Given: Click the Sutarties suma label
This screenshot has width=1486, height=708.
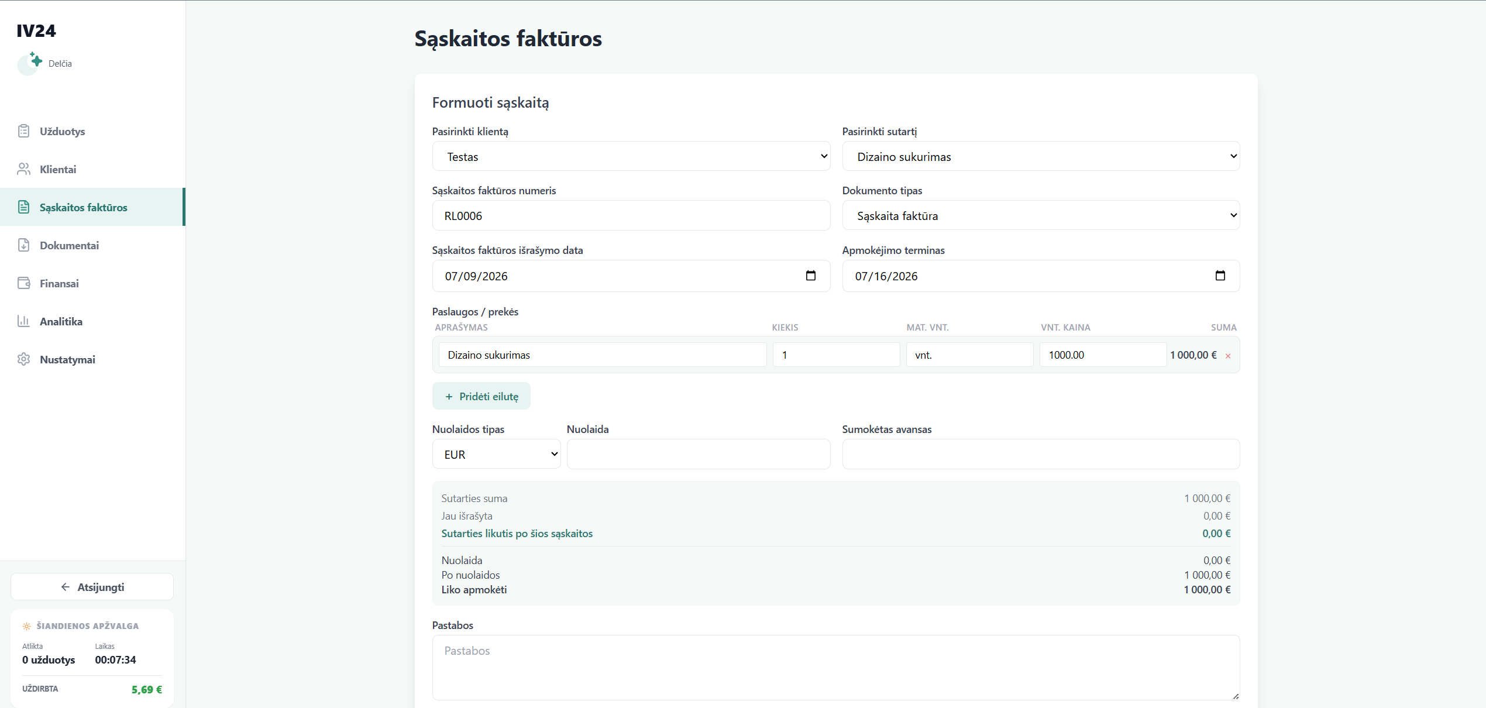Looking at the screenshot, I should (x=474, y=499).
